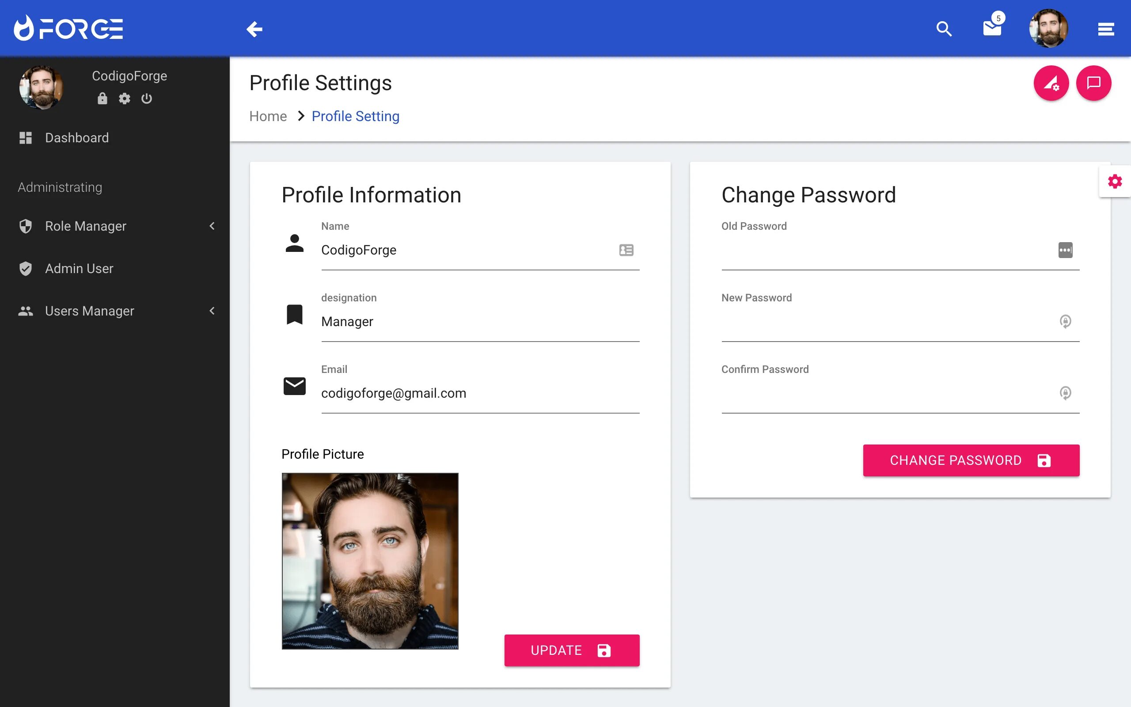Click the power/logout icon on profile
Image resolution: width=1131 pixels, height=707 pixels.
tap(146, 99)
